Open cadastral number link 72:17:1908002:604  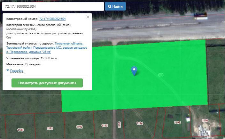pos(52,19)
